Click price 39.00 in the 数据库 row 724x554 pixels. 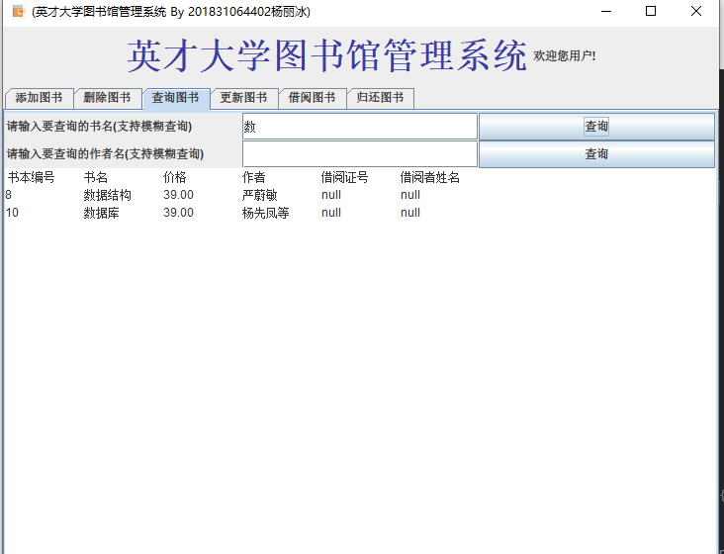(x=178, y=213)
